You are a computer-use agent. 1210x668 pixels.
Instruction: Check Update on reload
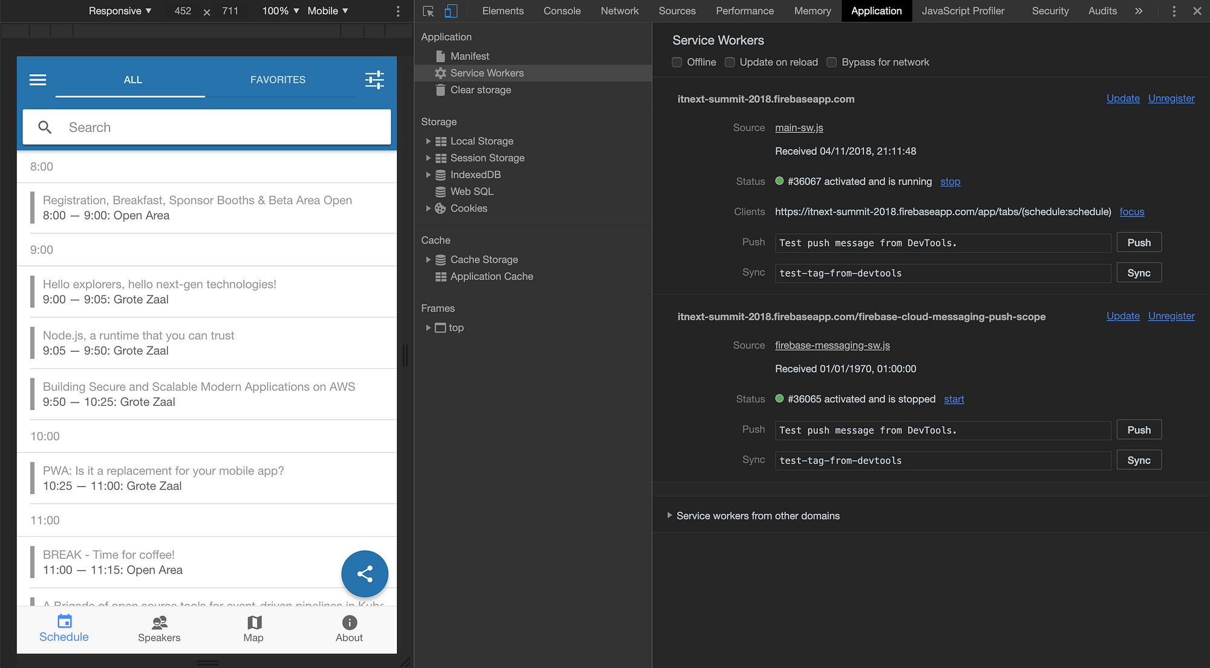[730, 62]
